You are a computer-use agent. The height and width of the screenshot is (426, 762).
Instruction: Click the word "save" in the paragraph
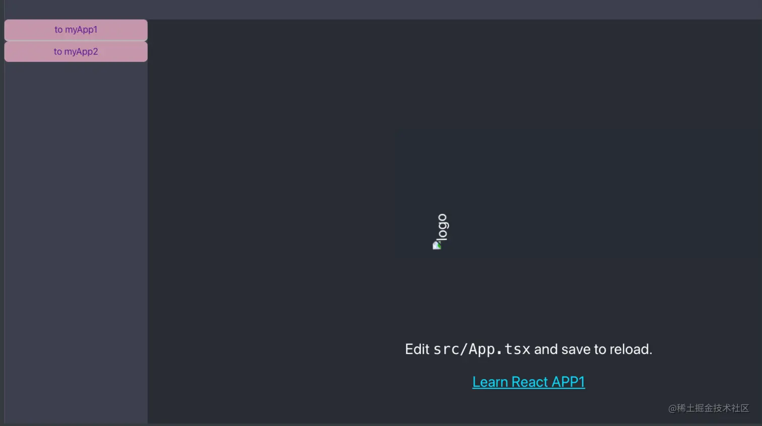point(576,349)
